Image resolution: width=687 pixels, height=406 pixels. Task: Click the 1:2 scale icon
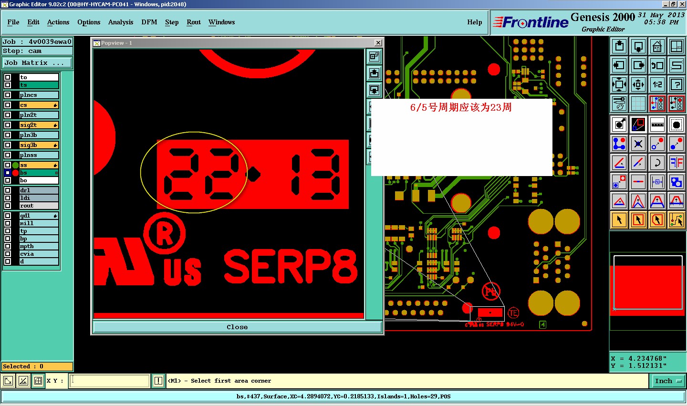pos(657,84)
